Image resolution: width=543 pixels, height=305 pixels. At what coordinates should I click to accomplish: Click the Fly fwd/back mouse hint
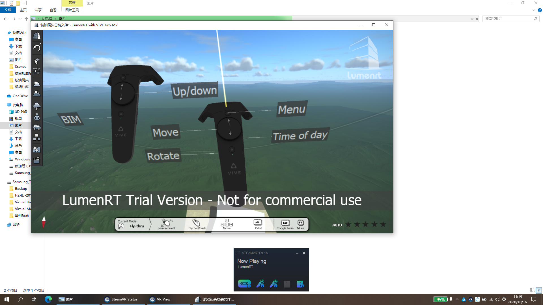(197, 224)
